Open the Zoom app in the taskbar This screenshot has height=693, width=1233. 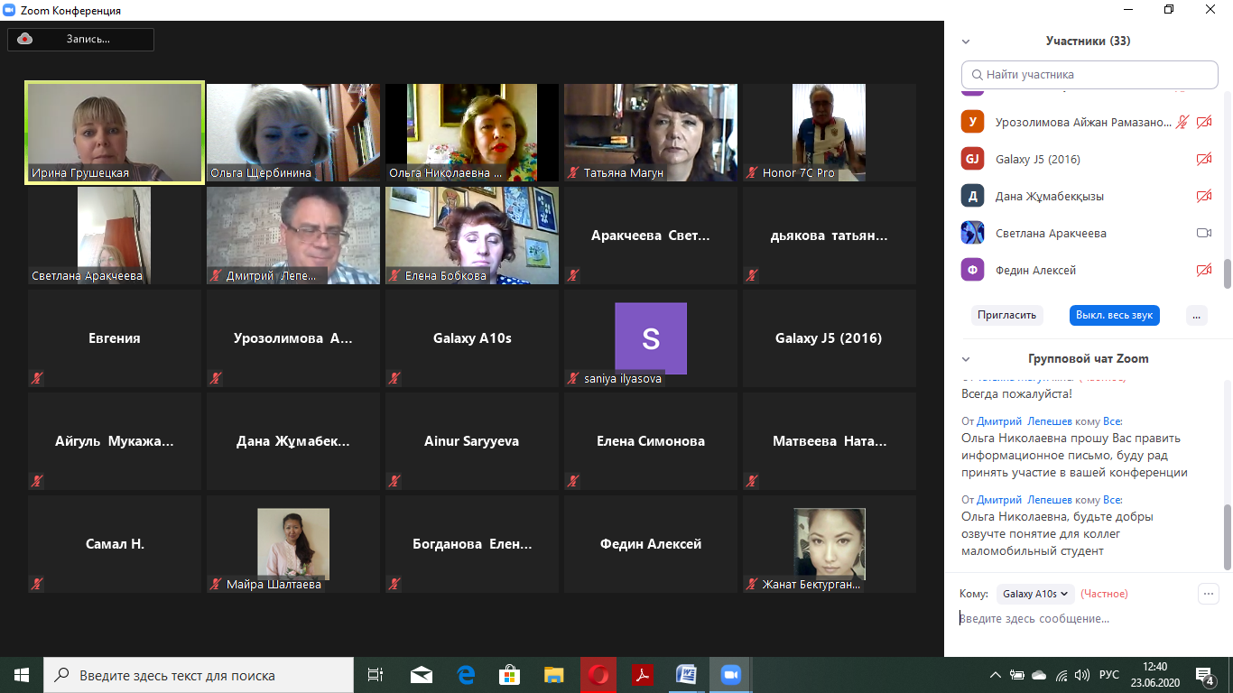pyautogui.click(x=729, y=675)
